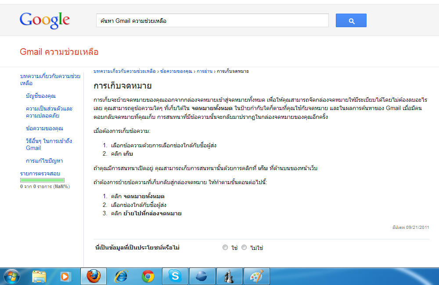Click the breadcrumb text การเก็บจดหมาย
The width and height of the screenshot is (439, 285).
click(233, 71)
